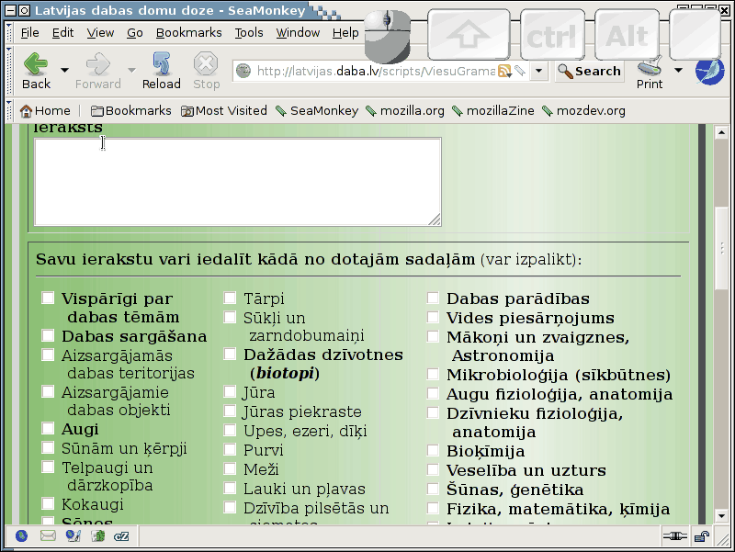
Task: Open the Edit menu
Action: click(x=62, y=33)
